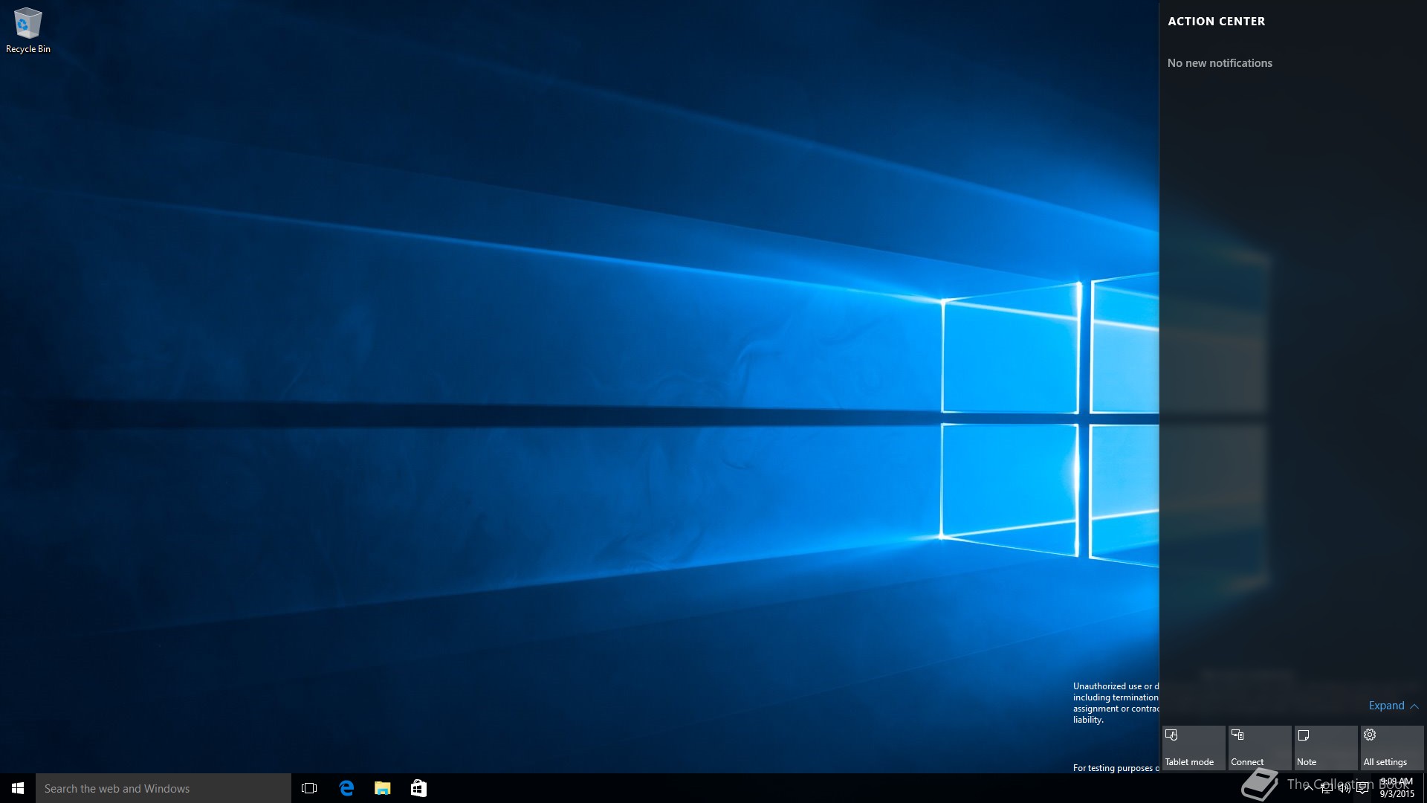Image resolution: width=1427 pixels, height=803 pixels.
Task: Open File Explorer from the taskbar
Action: pyautogui.click(x=382, y=788)
